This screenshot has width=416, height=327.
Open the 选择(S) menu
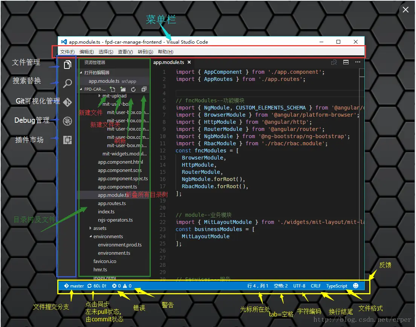106,52
